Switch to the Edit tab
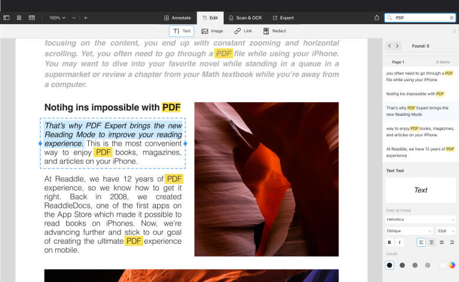This screenshot has width=459, height=282. tap(210, 18)
